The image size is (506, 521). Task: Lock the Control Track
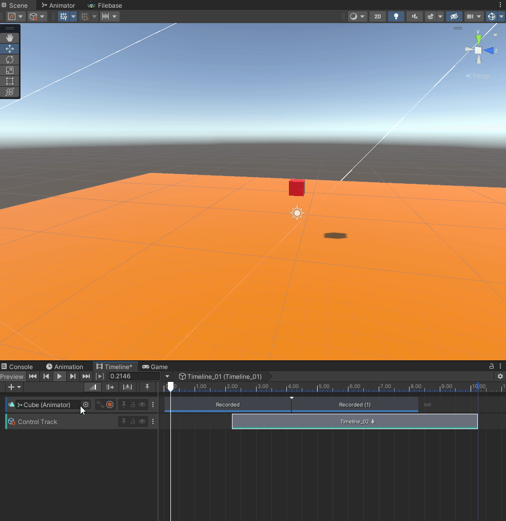pyautogui.click(x=132, y=421)
